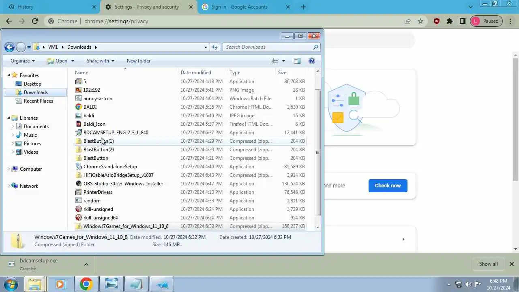Expand the Documents library node
Screen dimensions: 519x292
point(13,127)
